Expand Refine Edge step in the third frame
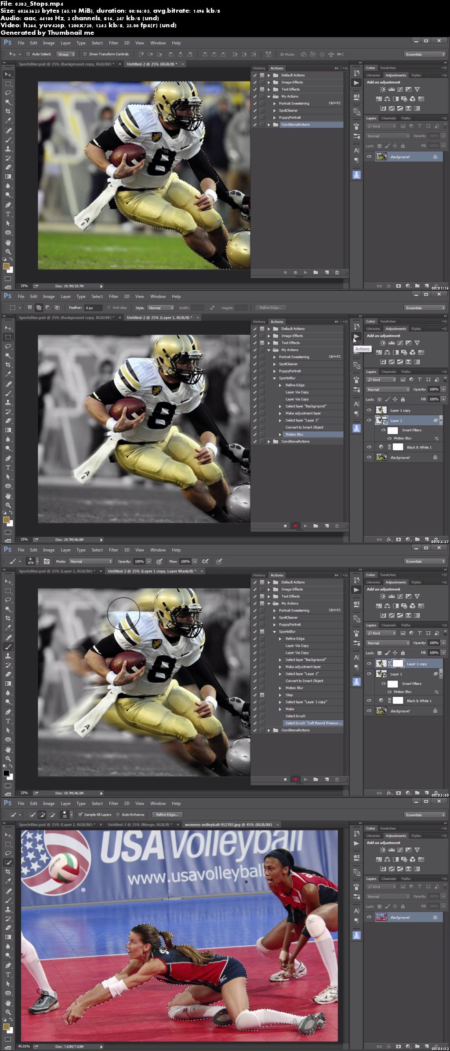Image resolution: width=450 pixels, height=1051 pixels. pyautogui.click(x=280, y=639)
